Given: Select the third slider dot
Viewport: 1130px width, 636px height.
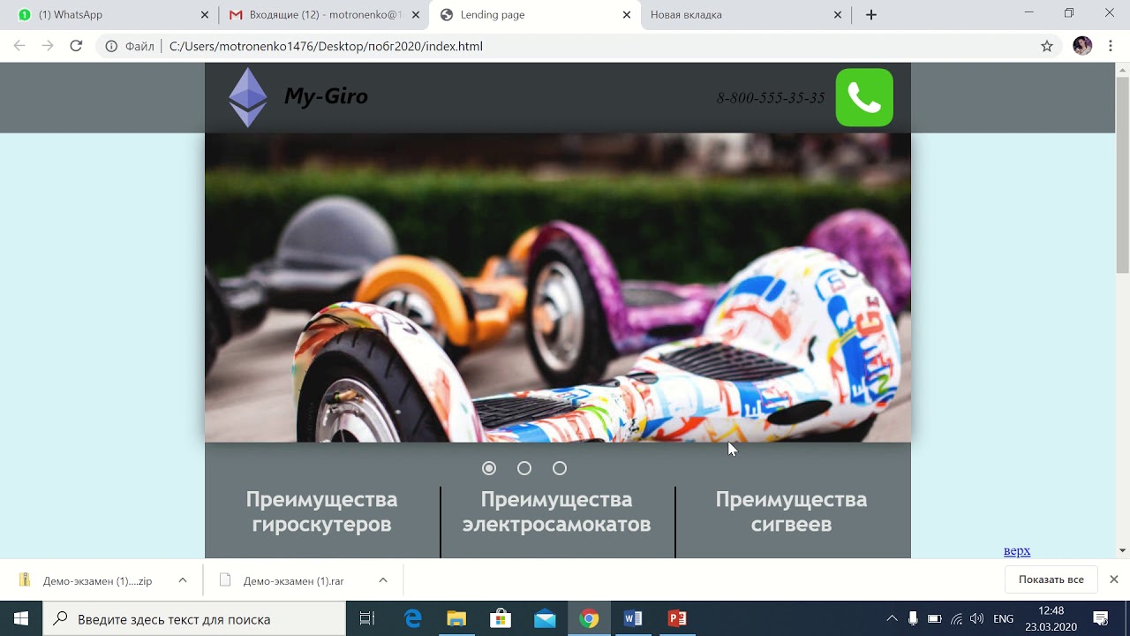Looking at the screenshot, I should pos(560,468).
